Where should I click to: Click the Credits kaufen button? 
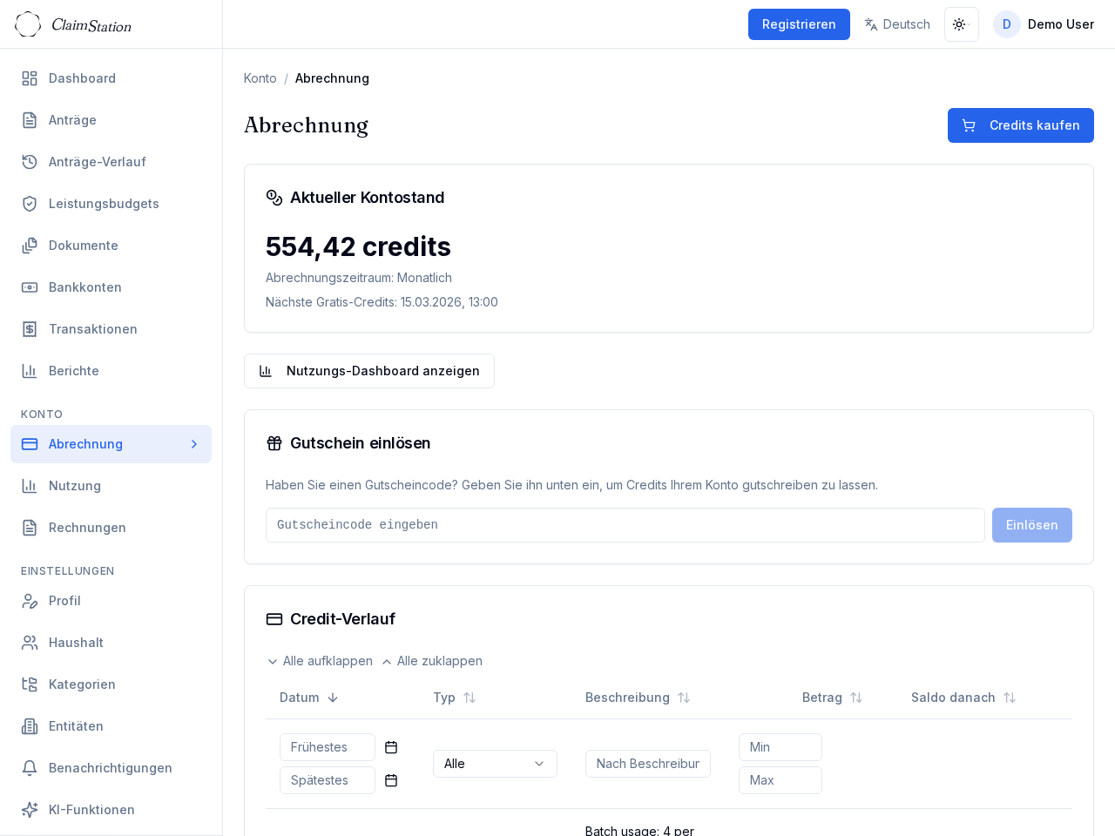point(1020,125)
